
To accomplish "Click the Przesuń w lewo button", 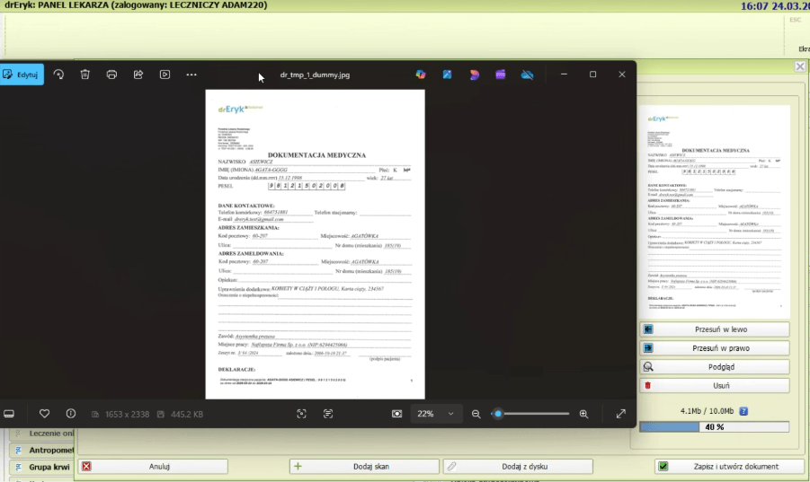I will click(x=715, y=329).
